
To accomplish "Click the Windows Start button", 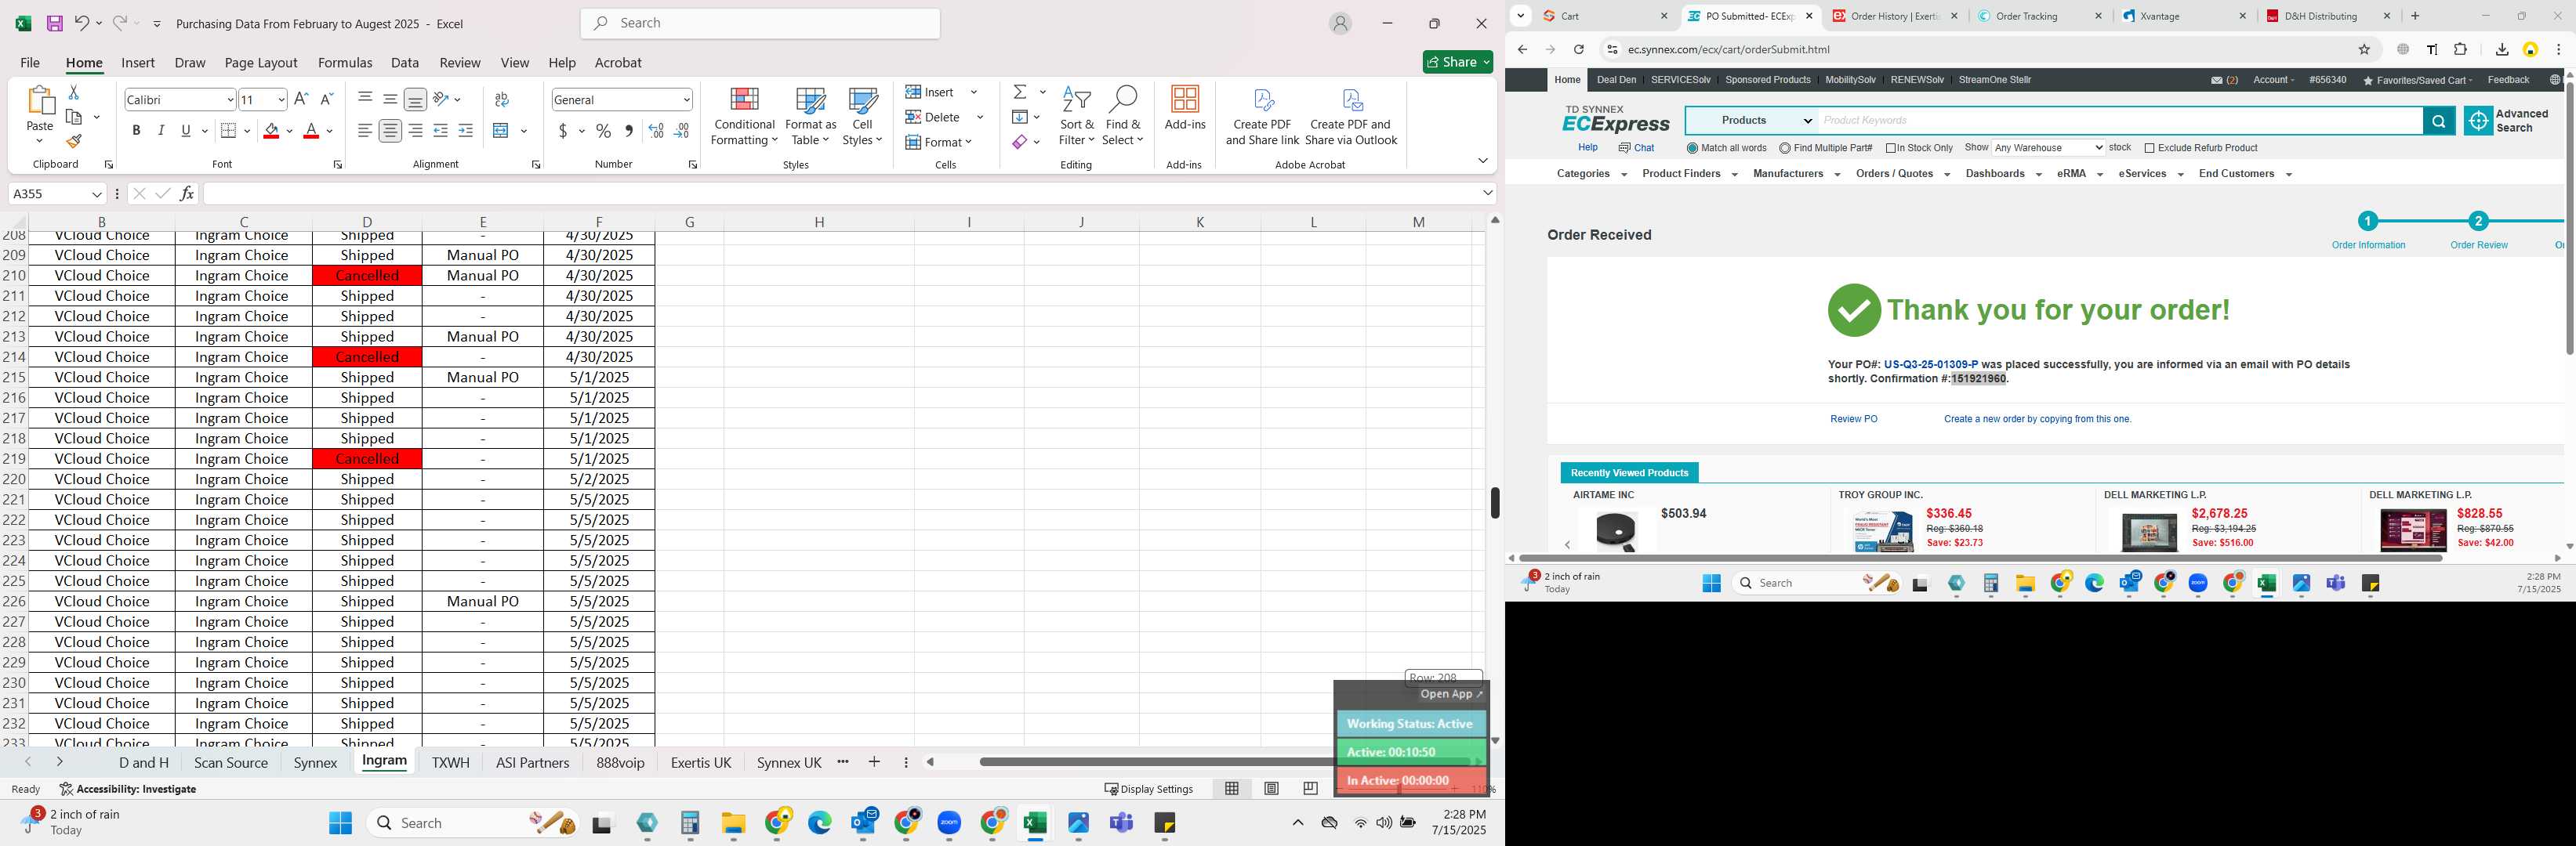I will coord(340,822).
